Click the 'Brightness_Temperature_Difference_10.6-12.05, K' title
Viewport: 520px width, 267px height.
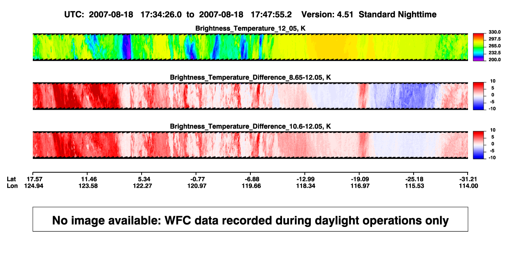[x=250, y=126]
